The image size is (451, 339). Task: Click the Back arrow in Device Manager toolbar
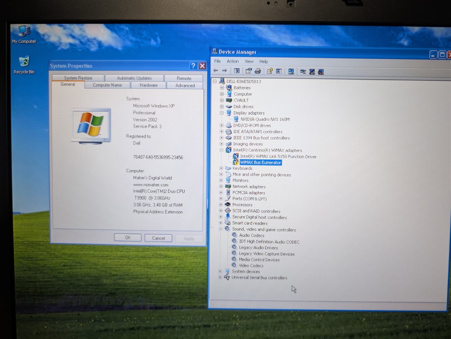pos(216,71)
